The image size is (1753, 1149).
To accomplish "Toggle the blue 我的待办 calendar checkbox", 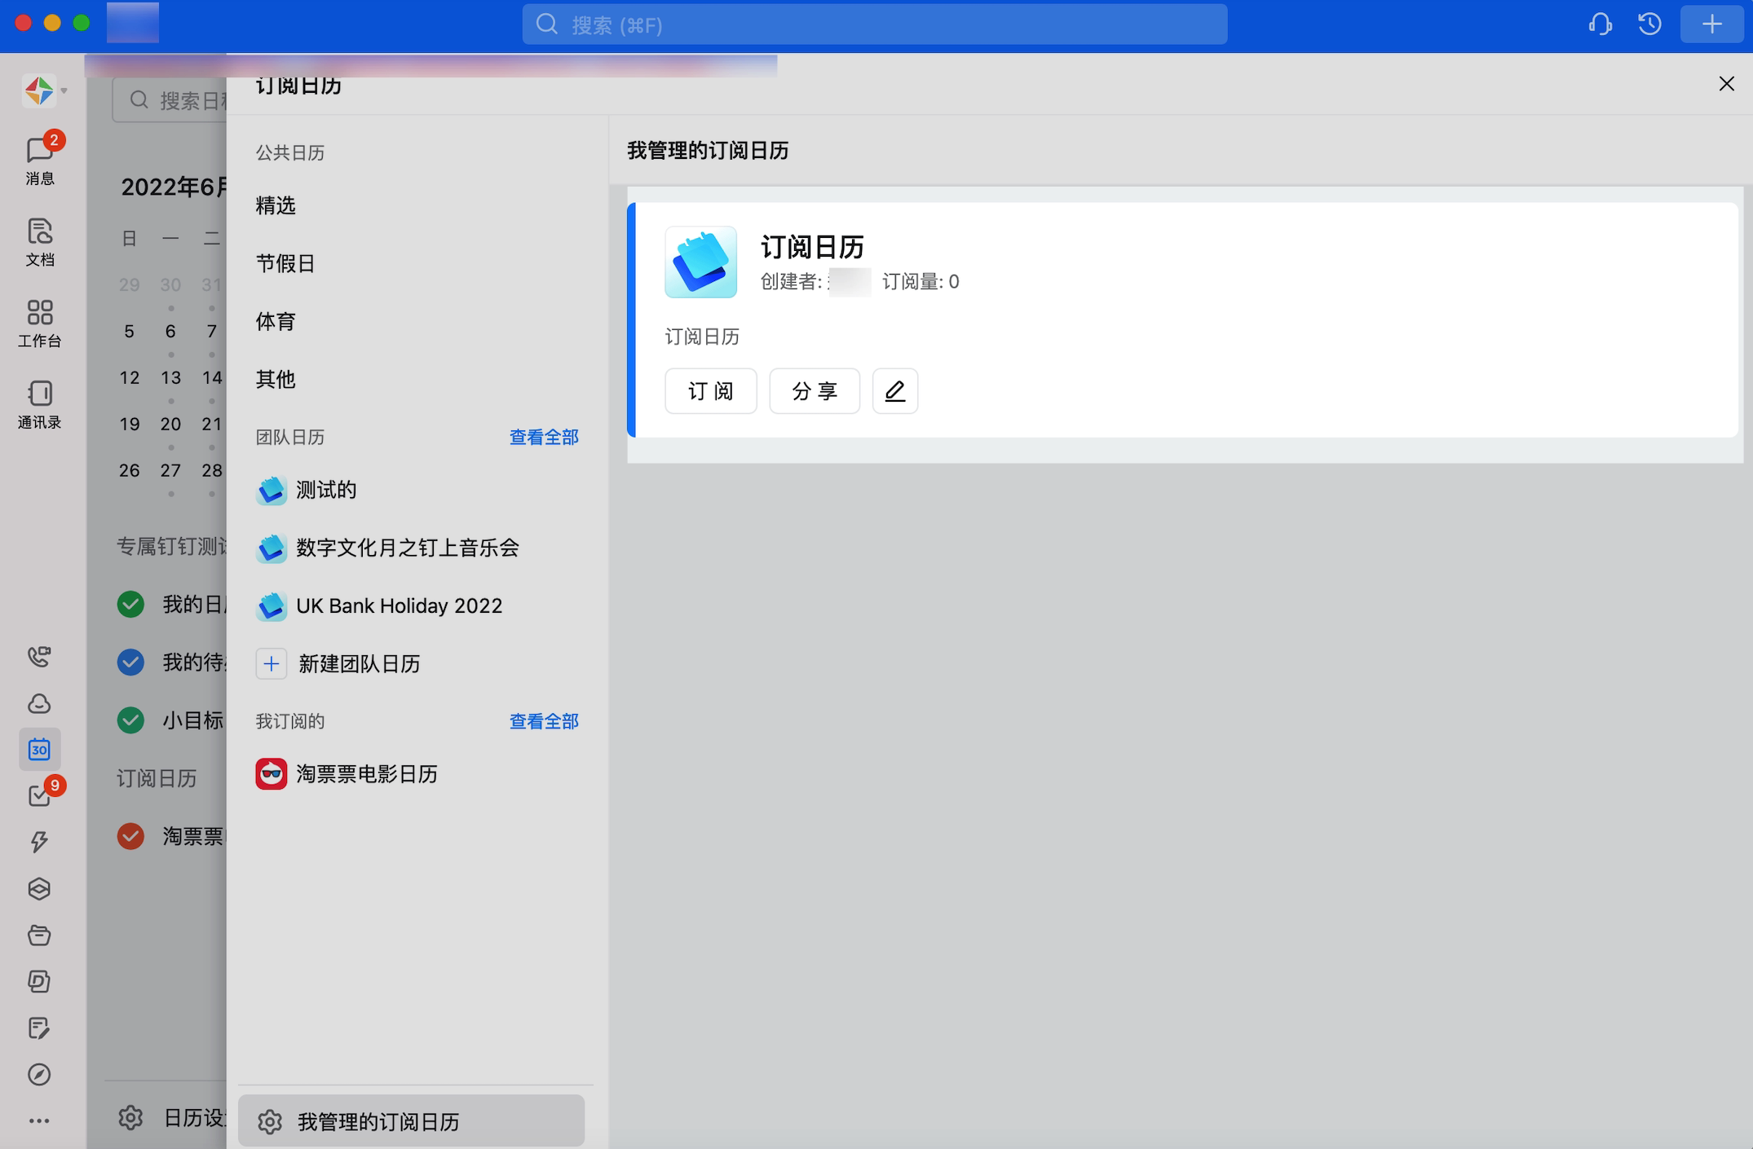I will click(x=130, y=662).
